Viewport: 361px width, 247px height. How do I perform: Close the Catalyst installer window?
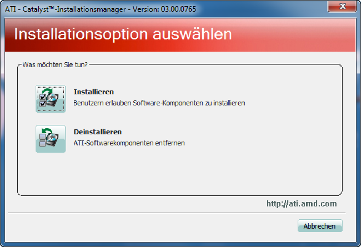click(x=343, y=6)
